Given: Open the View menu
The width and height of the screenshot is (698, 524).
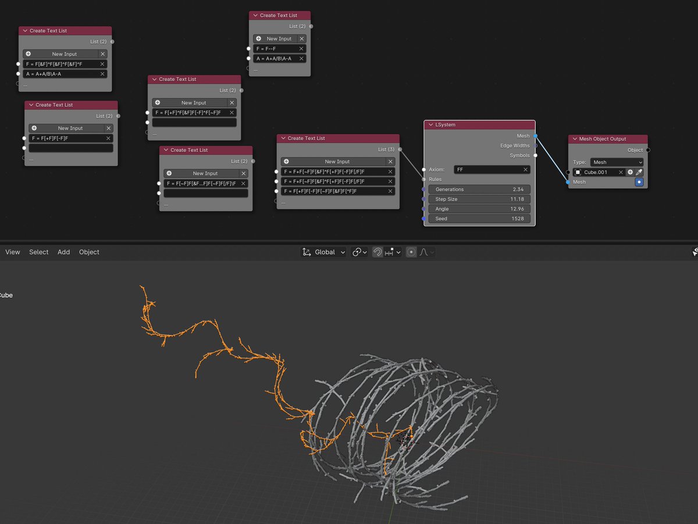Looking at the screenshot, I should [13, 252].
